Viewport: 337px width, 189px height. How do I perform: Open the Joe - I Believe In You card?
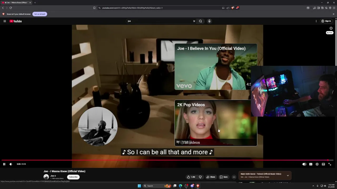click(x=216, y=67)
